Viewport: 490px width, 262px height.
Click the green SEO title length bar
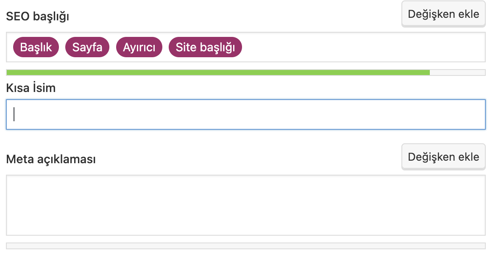pos(218,72)
